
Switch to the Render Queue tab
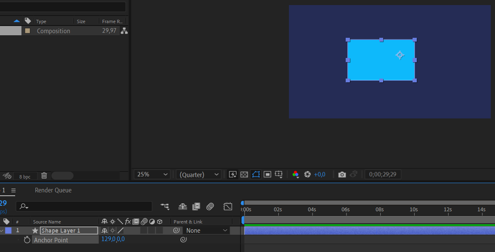click(53, 190)
